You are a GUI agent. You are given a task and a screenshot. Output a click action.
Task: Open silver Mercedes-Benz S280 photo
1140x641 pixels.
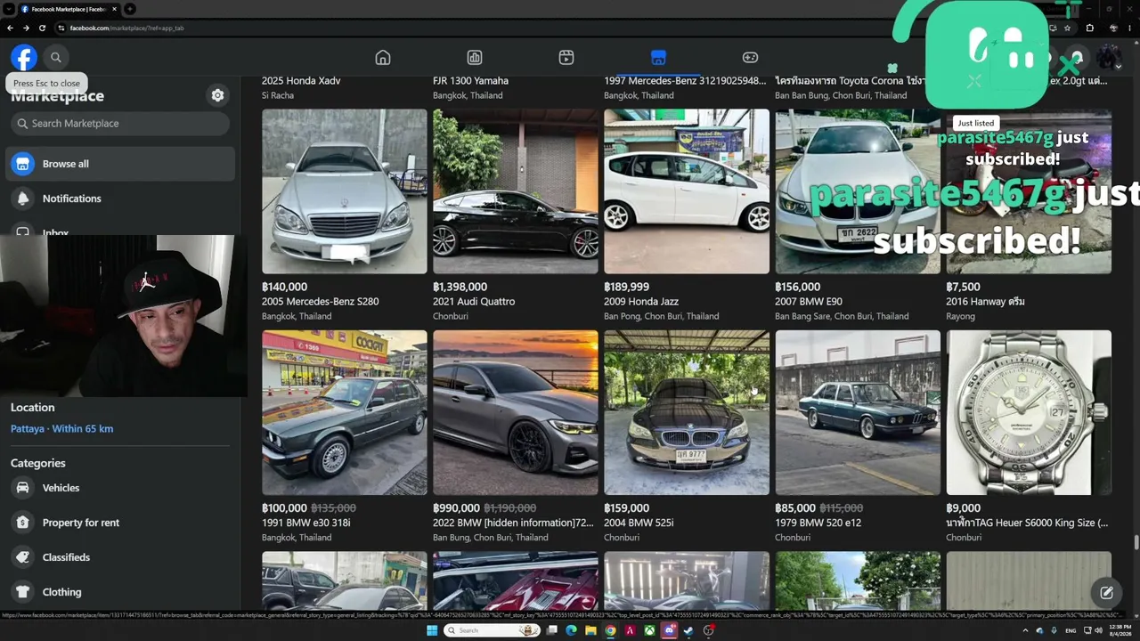(345, 191)
